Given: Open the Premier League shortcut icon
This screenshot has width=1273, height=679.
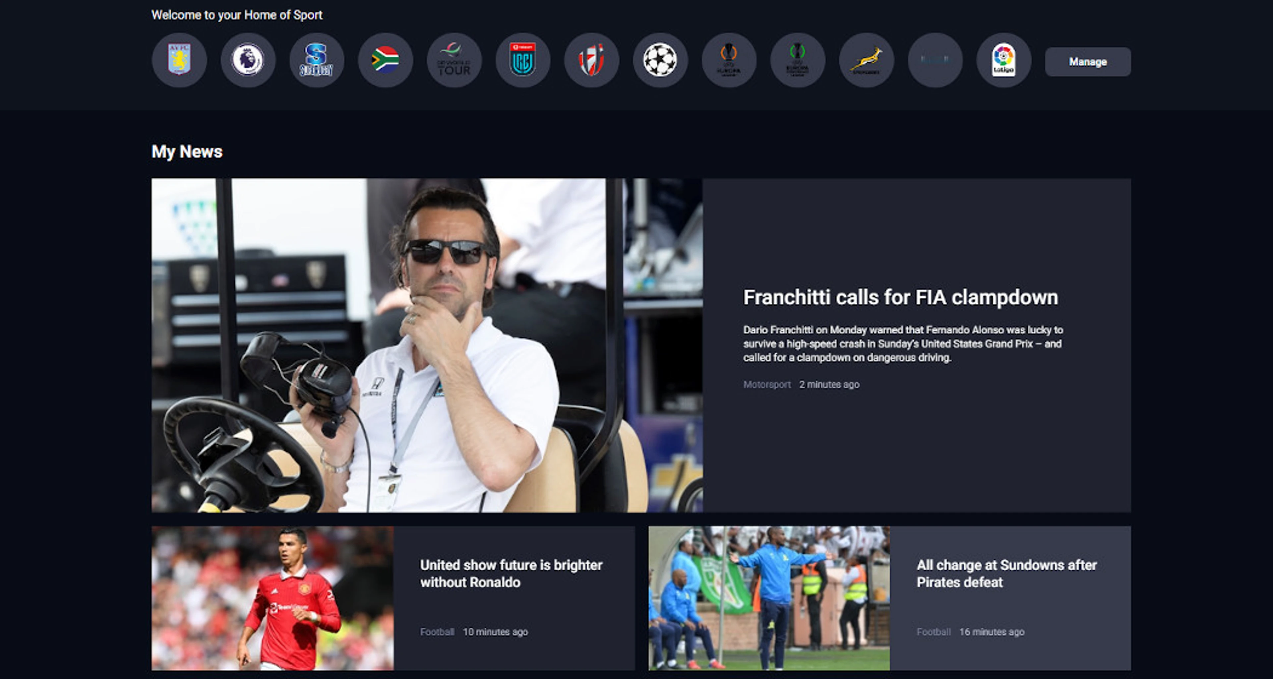Looking at the screenshot, I should pyautogui.click(x=248, y=60).
